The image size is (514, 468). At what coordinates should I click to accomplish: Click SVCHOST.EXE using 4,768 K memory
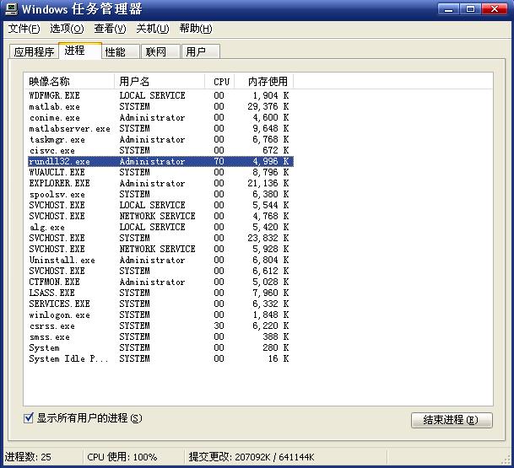click(160, 216)
